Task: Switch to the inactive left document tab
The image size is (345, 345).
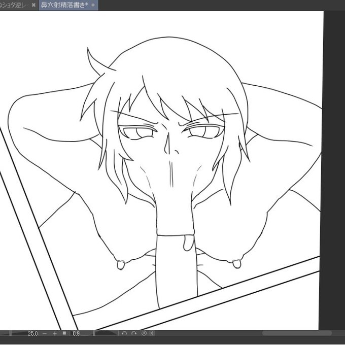Action: tap(13, 5)
